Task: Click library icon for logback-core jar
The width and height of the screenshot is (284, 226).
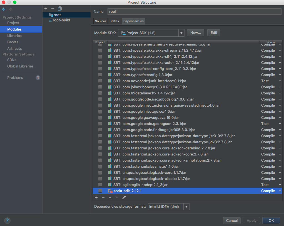Action: [110, 172]
